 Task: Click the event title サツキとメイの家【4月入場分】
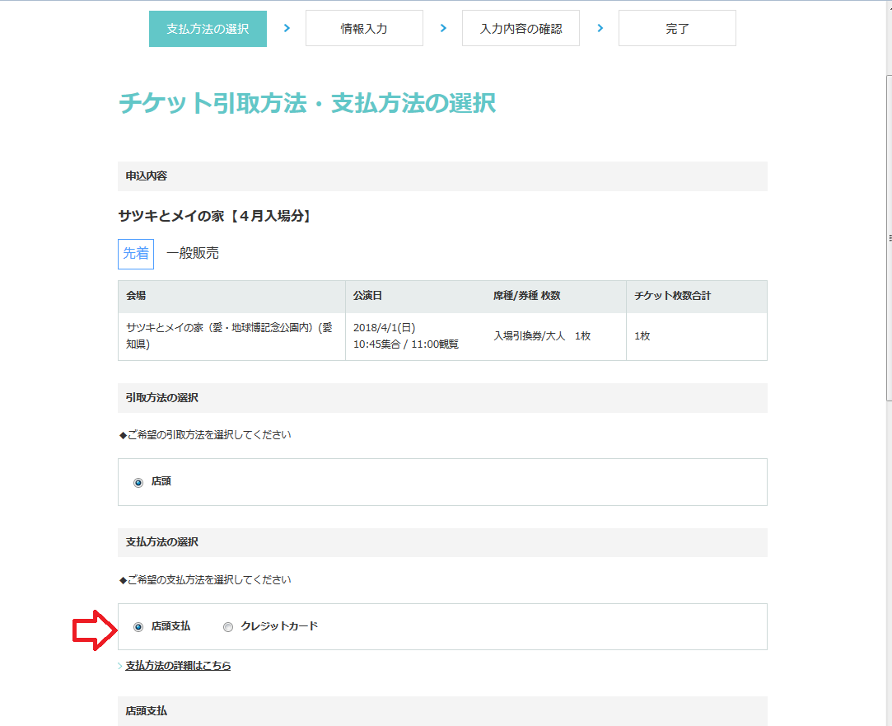pyautogui.click(x=214, y=216)
